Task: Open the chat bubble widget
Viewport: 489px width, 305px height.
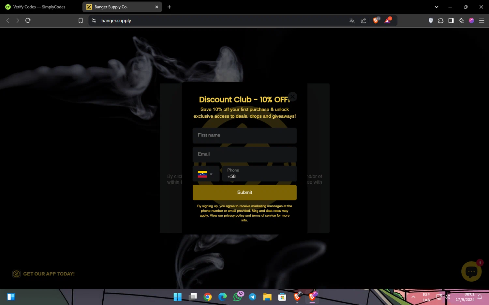Action: pos(471,272)
